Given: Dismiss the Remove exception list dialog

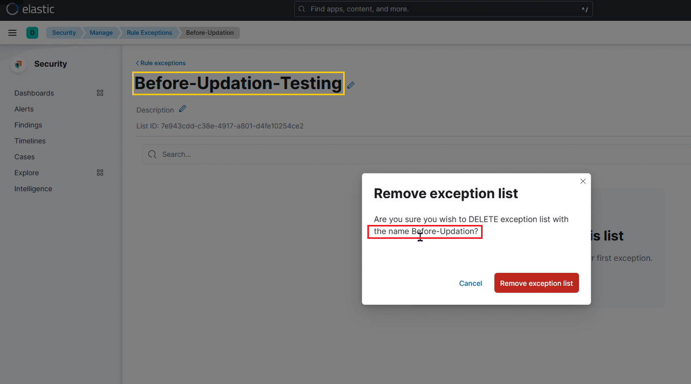Looking at the screenshot, I should pos(582,181).
